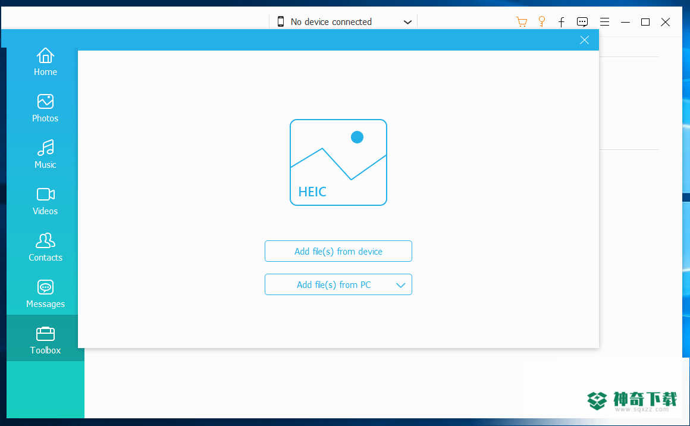Open the Photos section
690x426 pixels.
(45, 108)
